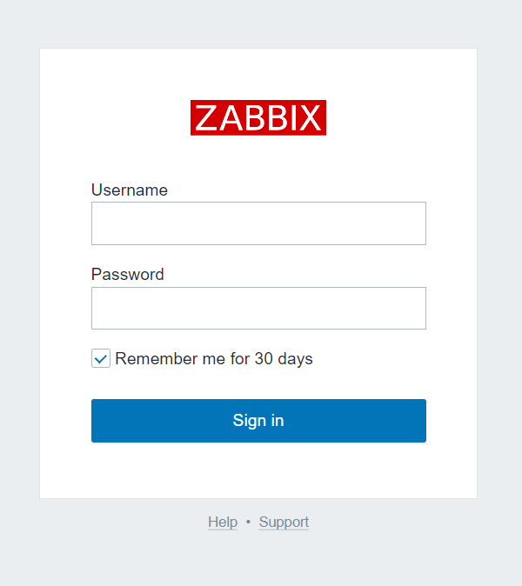Click the blue checkmark icon in the checkbox

coord(101,359)
